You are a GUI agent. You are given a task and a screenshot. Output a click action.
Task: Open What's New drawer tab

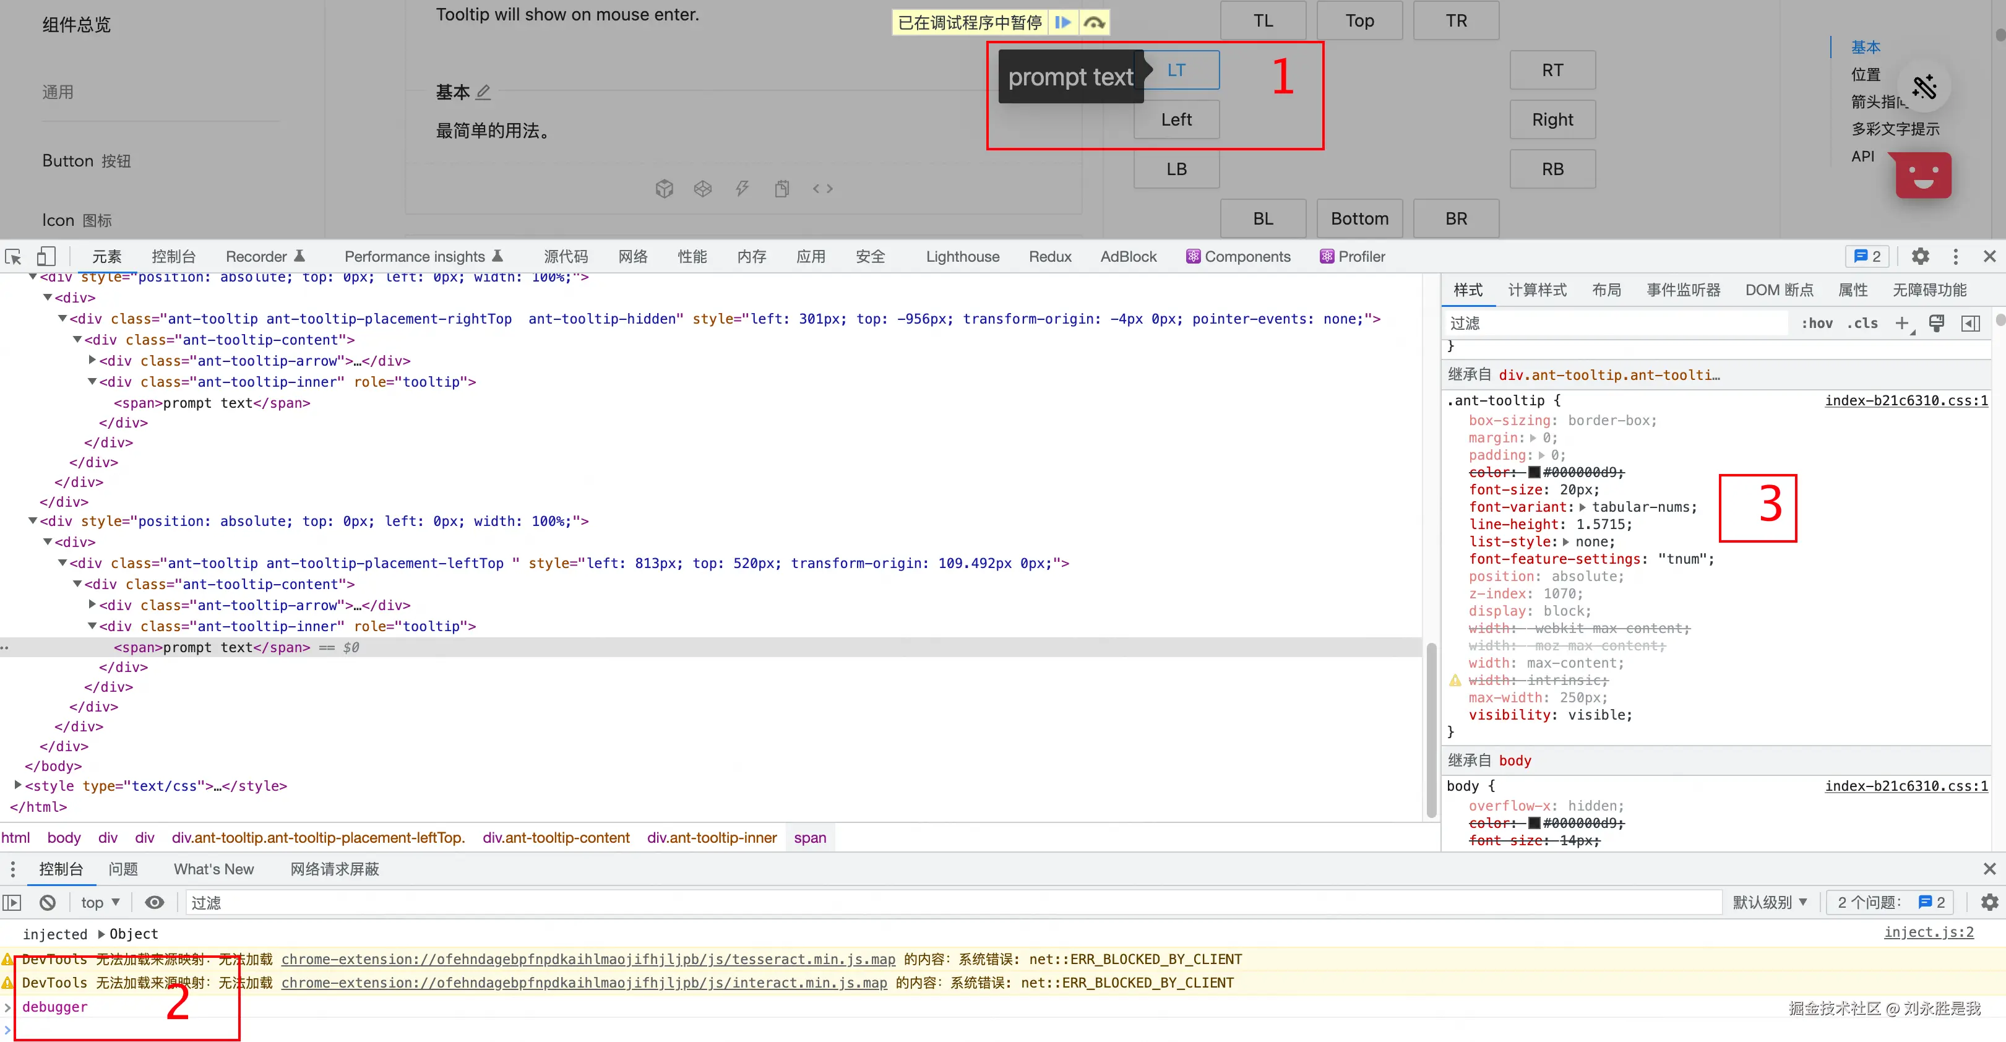[x=213, y=868]
